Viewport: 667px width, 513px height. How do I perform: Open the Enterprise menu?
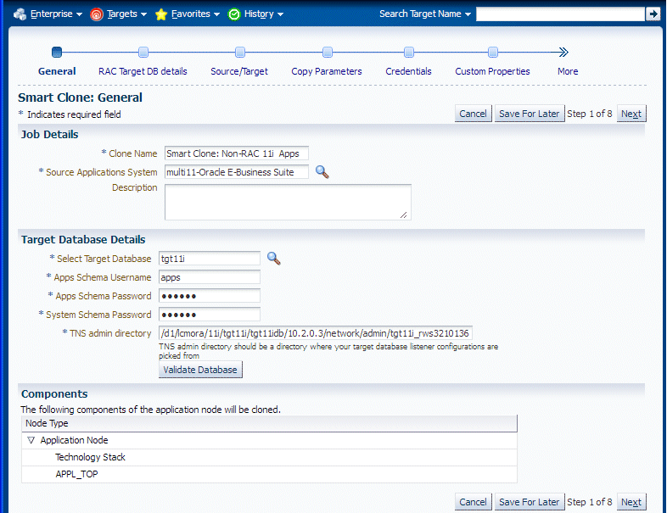(x=56, y=14)
